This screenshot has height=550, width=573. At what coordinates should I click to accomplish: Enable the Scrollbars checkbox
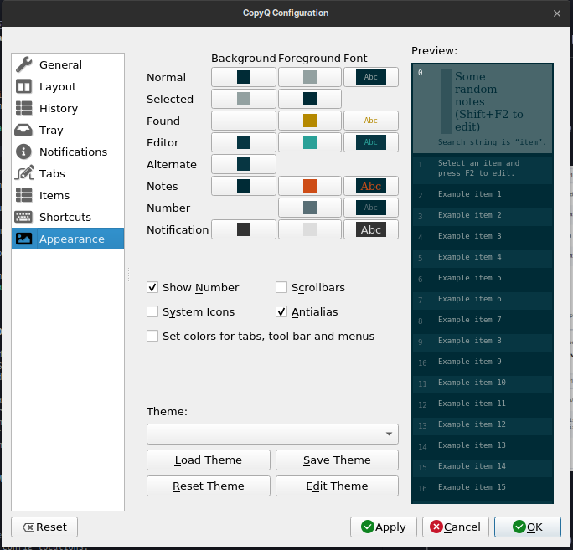[x=281, y=287]
